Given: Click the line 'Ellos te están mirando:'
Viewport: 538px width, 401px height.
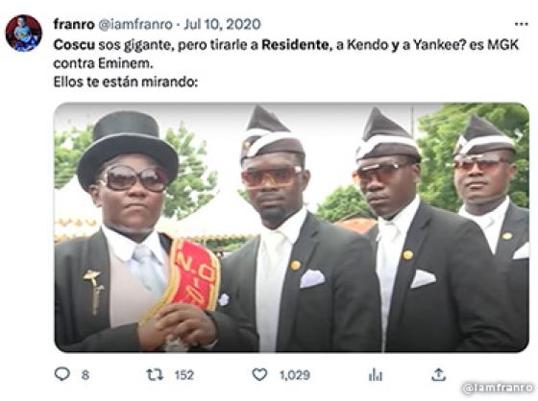Looking at the screenshot, I should [126, 82].
